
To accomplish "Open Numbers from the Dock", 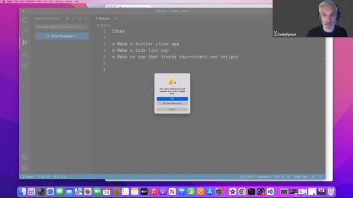I will click(x=191, y=191).
